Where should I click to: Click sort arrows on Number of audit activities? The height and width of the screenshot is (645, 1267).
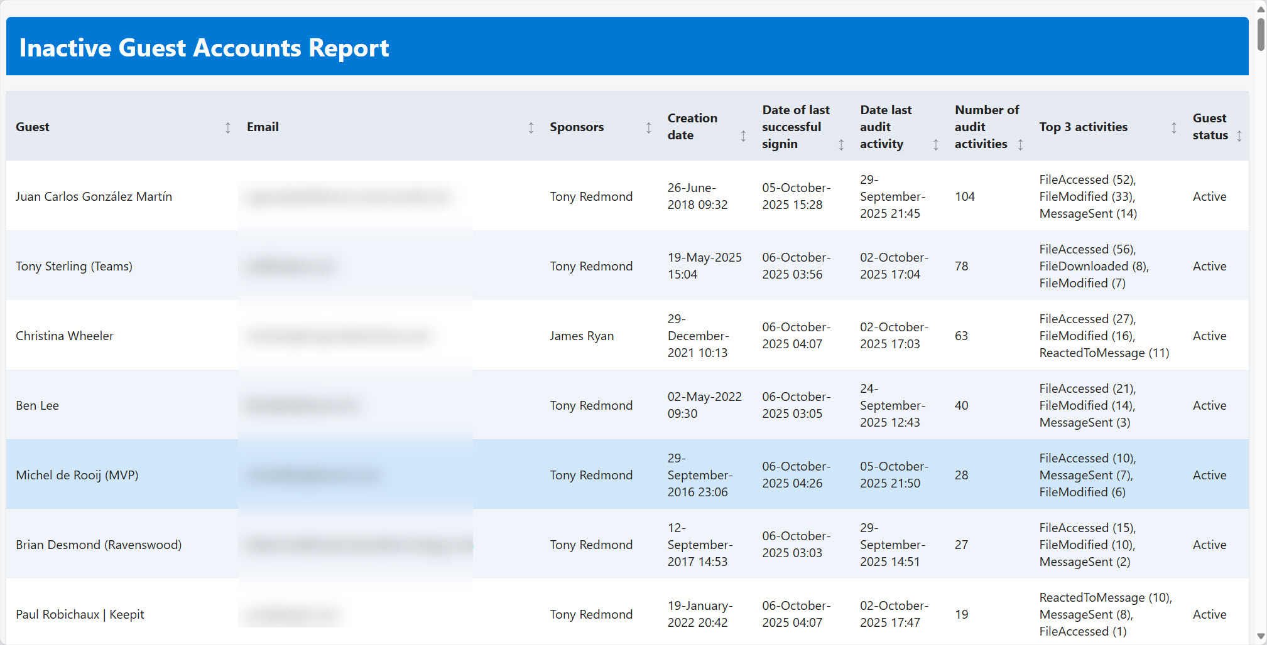1021,144
